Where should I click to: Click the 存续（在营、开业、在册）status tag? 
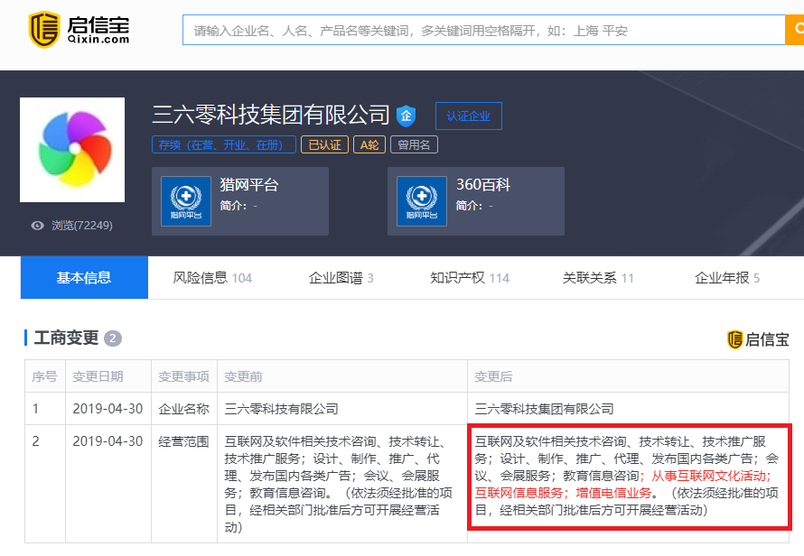click(x=223, y=144)
